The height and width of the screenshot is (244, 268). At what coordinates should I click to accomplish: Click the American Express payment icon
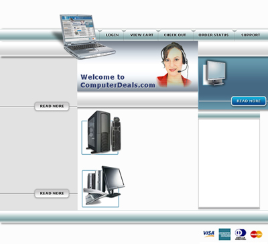tap(224, 235)
